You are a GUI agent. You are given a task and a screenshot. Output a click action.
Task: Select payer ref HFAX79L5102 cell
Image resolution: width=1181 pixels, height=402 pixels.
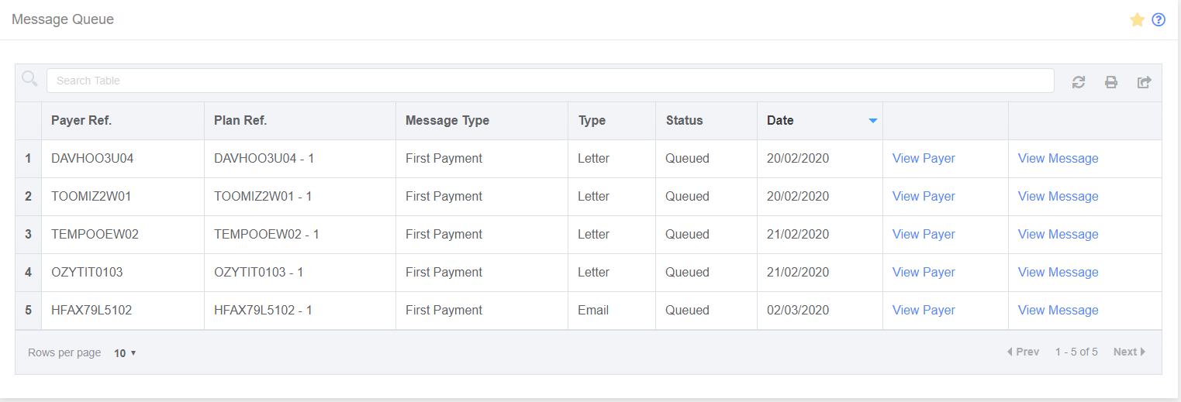click(123, 311)
